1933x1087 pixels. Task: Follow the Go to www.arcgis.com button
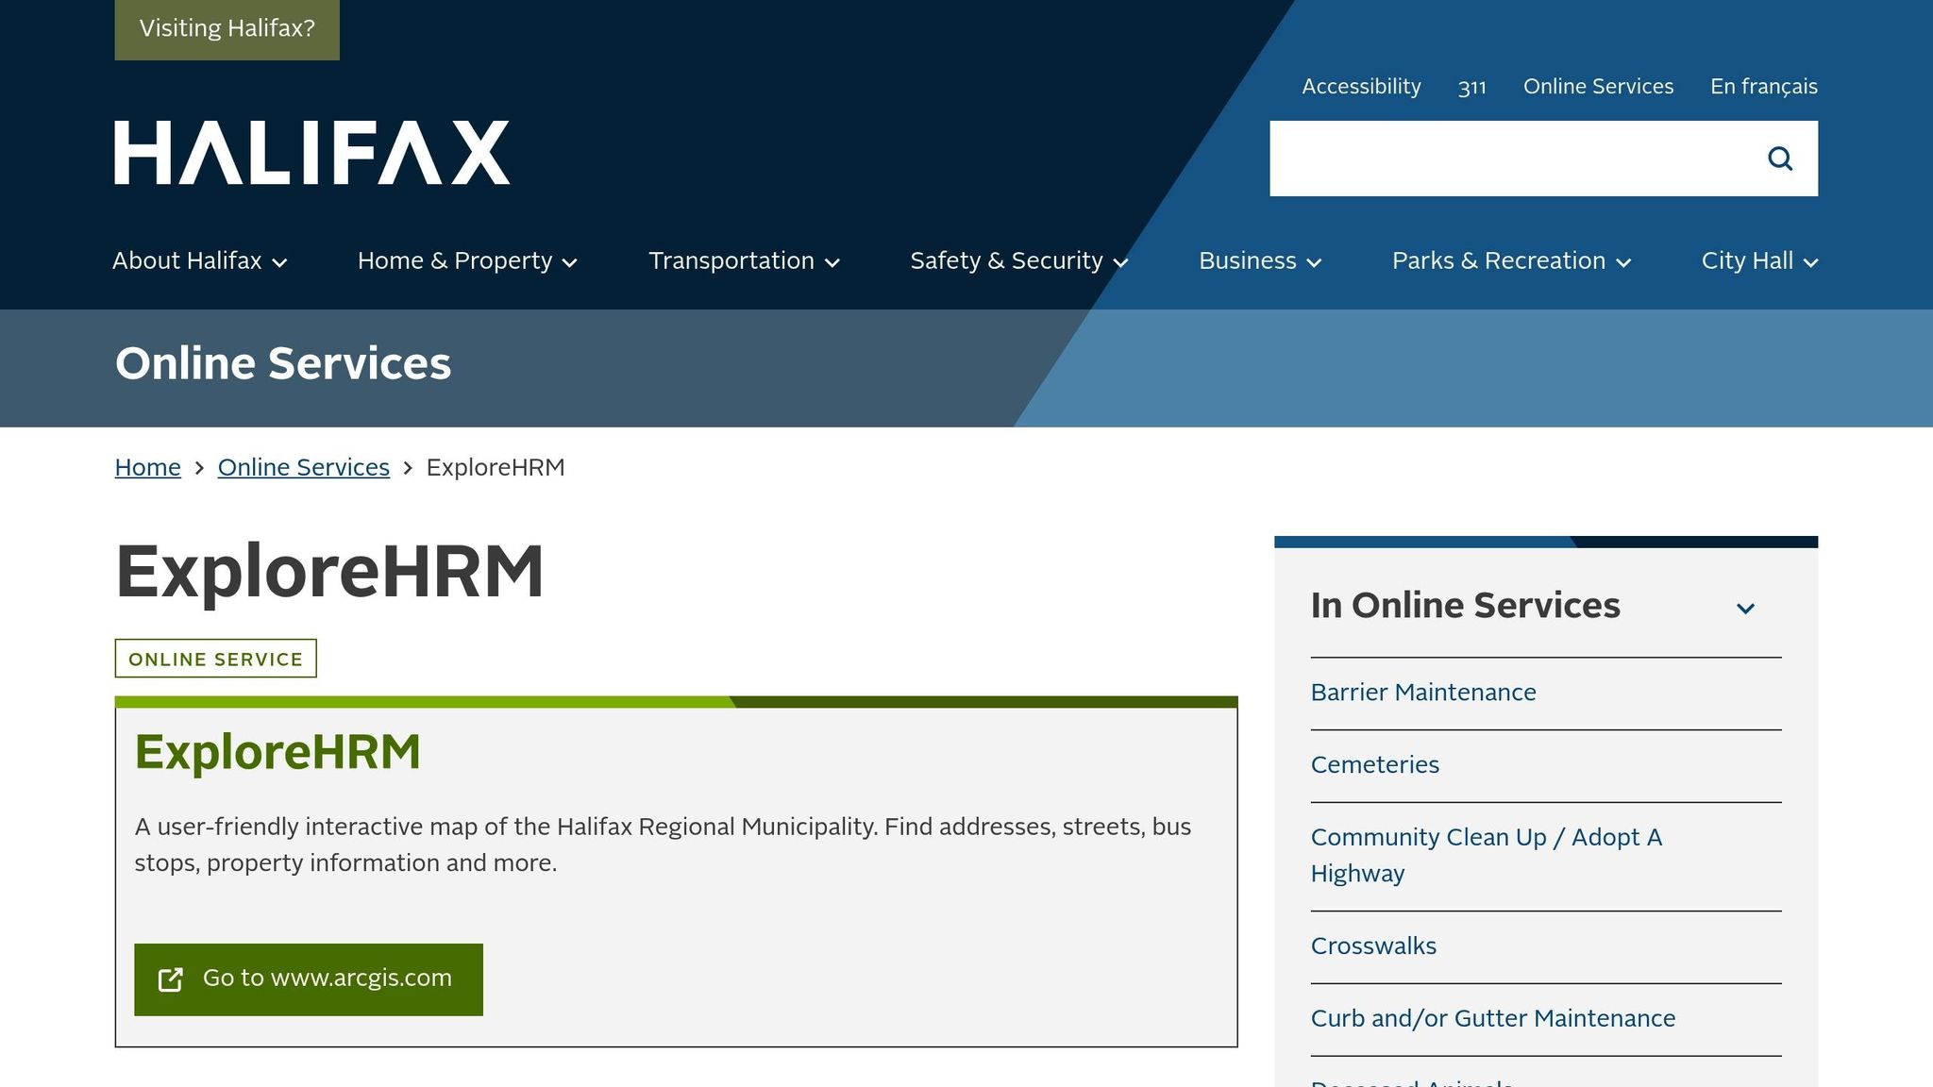click(309, 979)
